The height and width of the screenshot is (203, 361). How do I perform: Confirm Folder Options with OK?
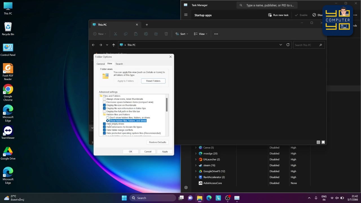[131, 152]
